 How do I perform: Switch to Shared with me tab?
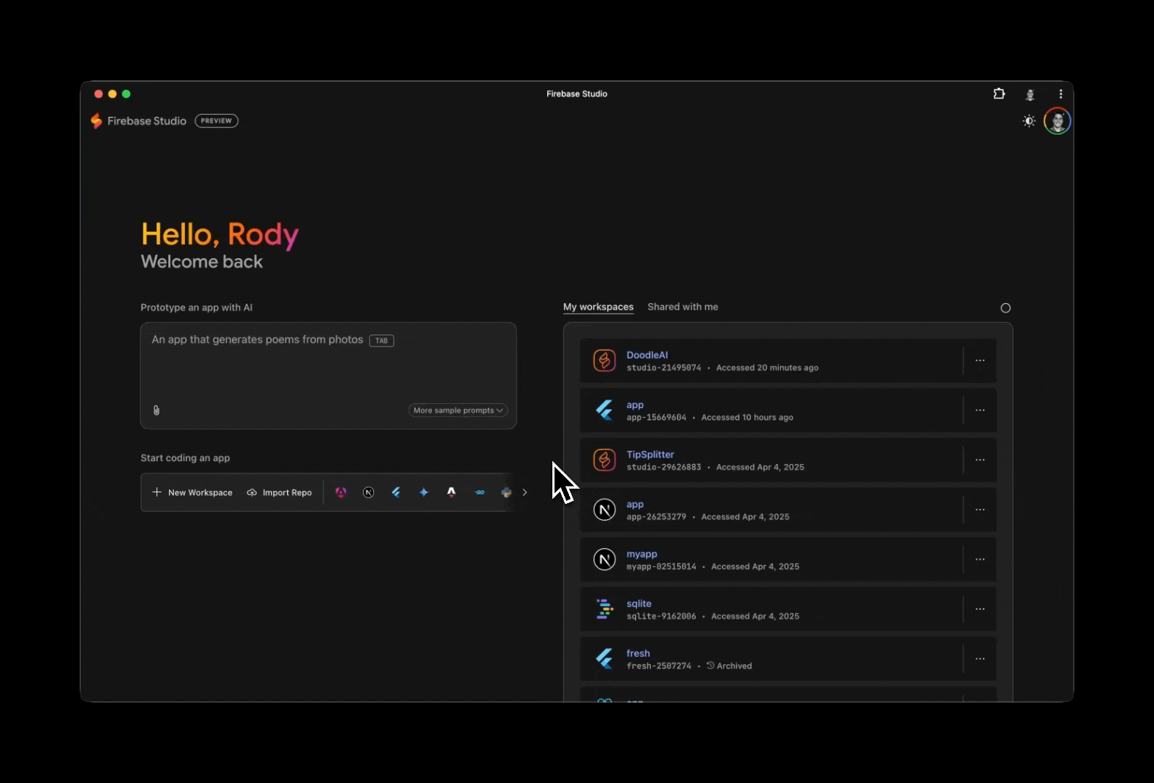click(682, 307)
